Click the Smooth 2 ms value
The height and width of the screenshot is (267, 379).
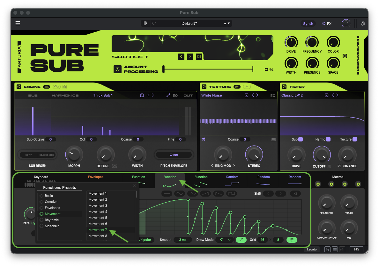pyautogui.click(x=183, y=240)
